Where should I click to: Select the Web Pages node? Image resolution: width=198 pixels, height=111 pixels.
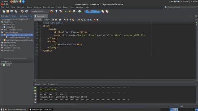(9, 22)
